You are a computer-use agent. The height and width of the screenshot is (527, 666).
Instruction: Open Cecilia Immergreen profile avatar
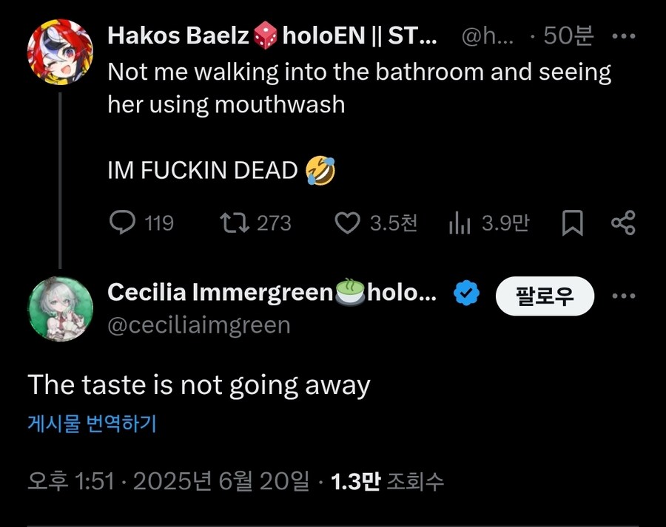click(x=60, y=309)
